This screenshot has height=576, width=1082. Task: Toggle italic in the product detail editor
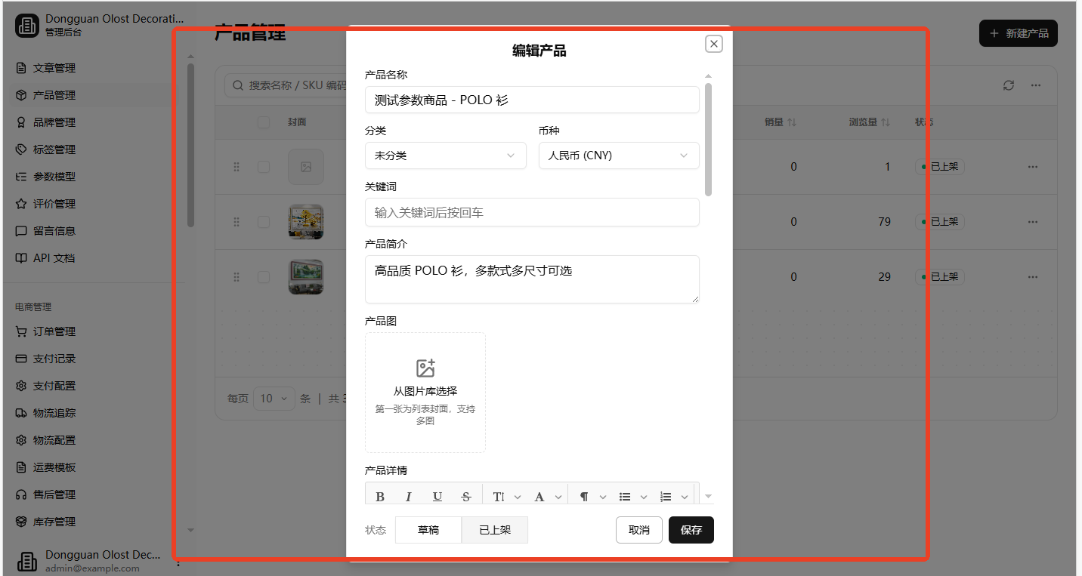point(409,496)
